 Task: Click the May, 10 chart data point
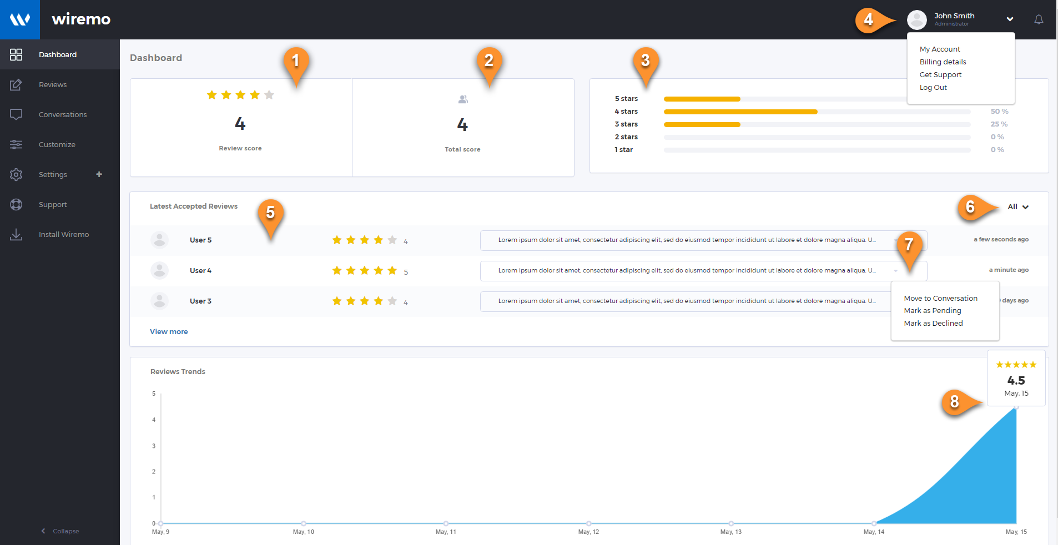click(x=303, y=523)
